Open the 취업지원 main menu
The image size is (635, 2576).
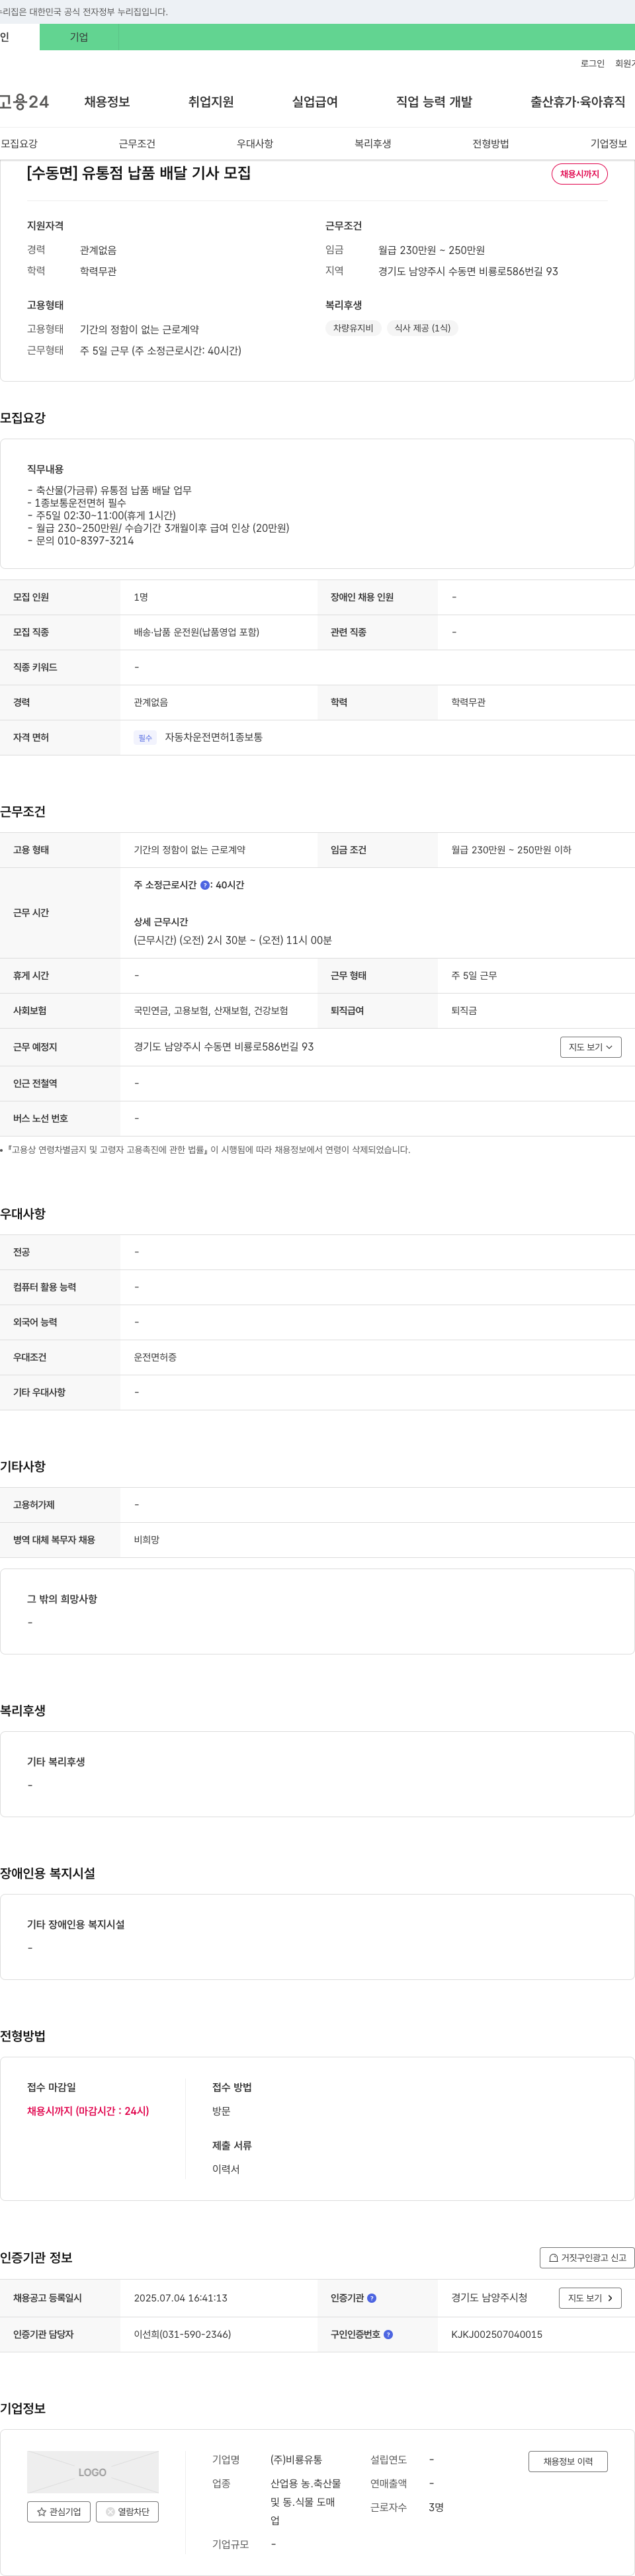[211, 102]
